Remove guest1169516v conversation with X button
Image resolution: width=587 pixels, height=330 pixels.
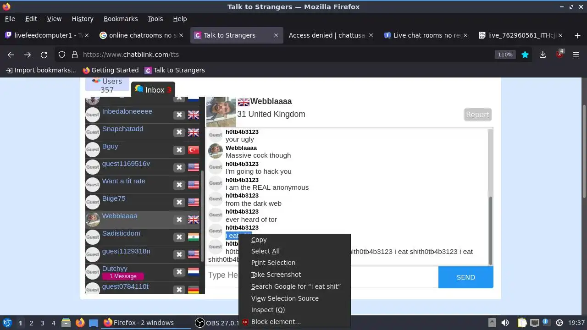coord(179,167)
